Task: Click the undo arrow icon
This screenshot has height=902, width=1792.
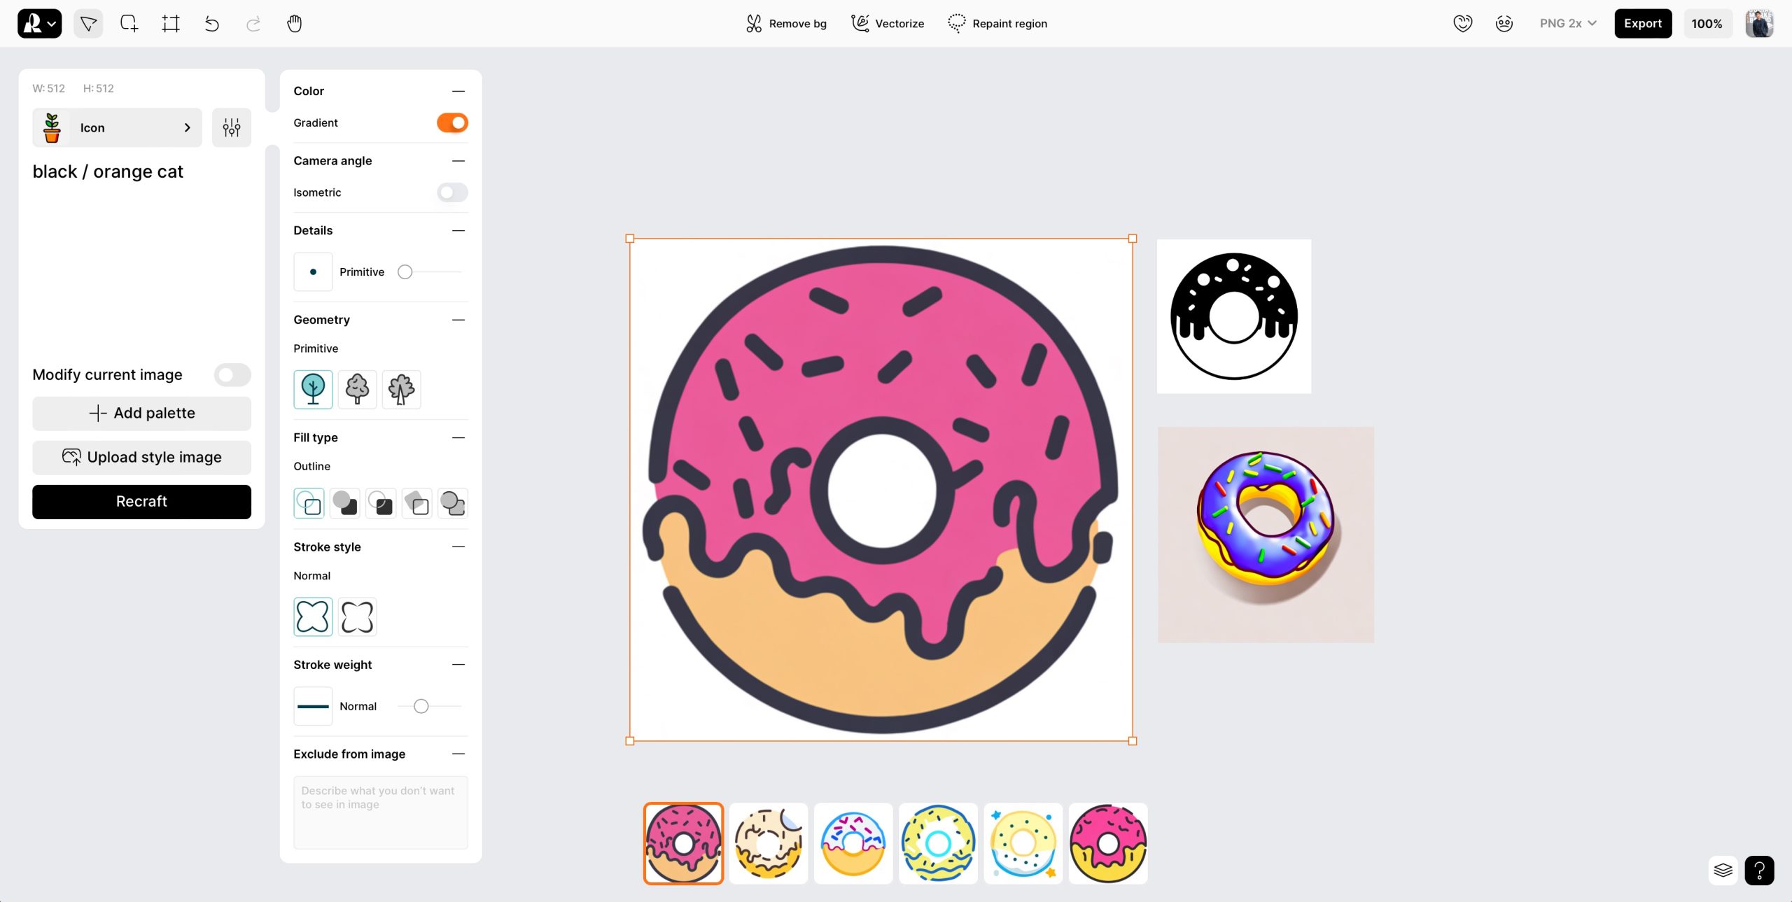Action: 211,24
